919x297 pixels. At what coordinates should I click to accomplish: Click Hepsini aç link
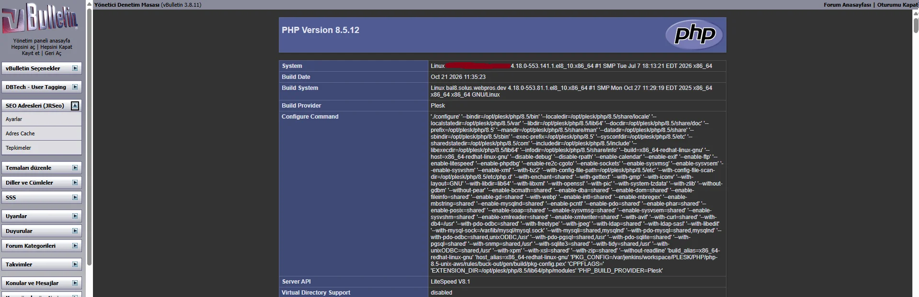[x=23, y=47]
